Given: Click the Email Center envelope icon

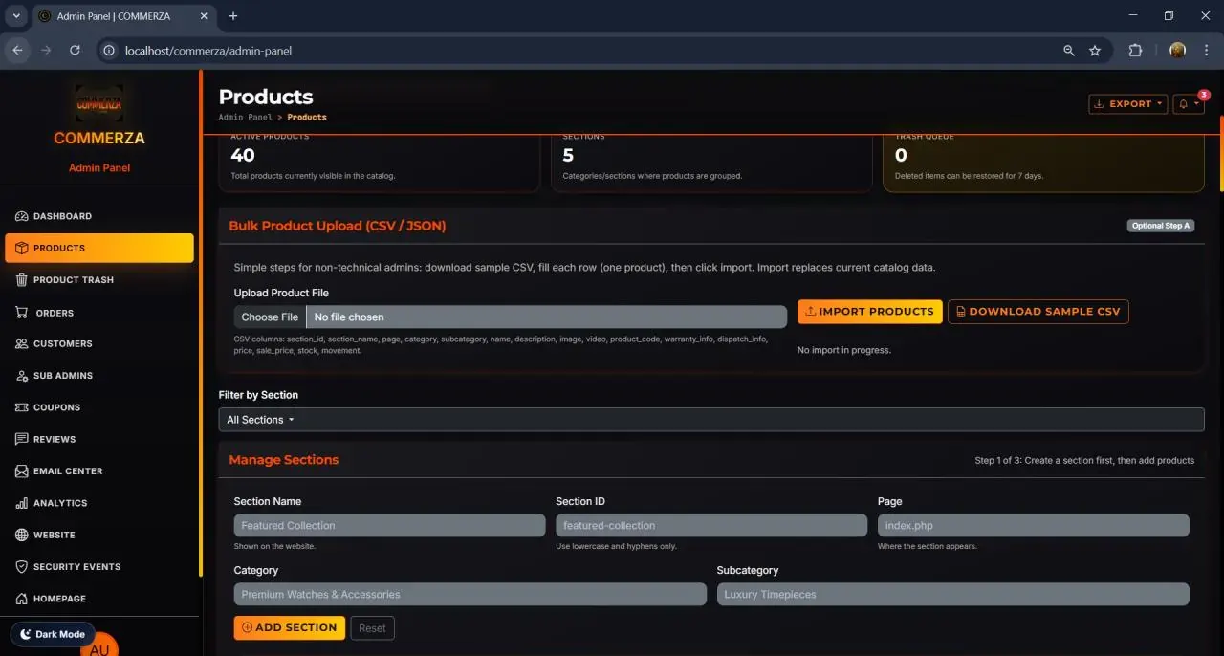Looking at the screenshot, I should 22,471.
